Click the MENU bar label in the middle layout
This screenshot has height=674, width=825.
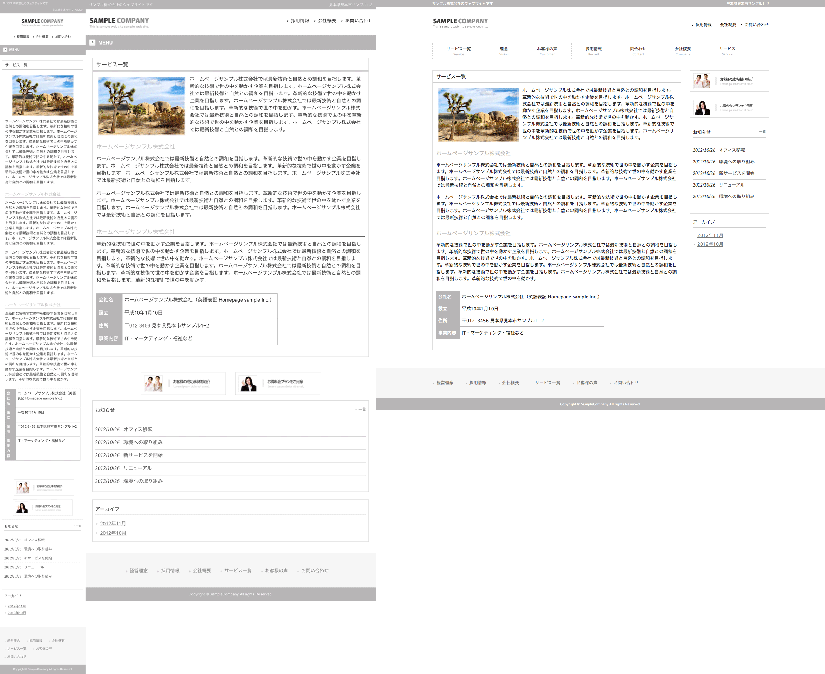(x=105, y=43)
